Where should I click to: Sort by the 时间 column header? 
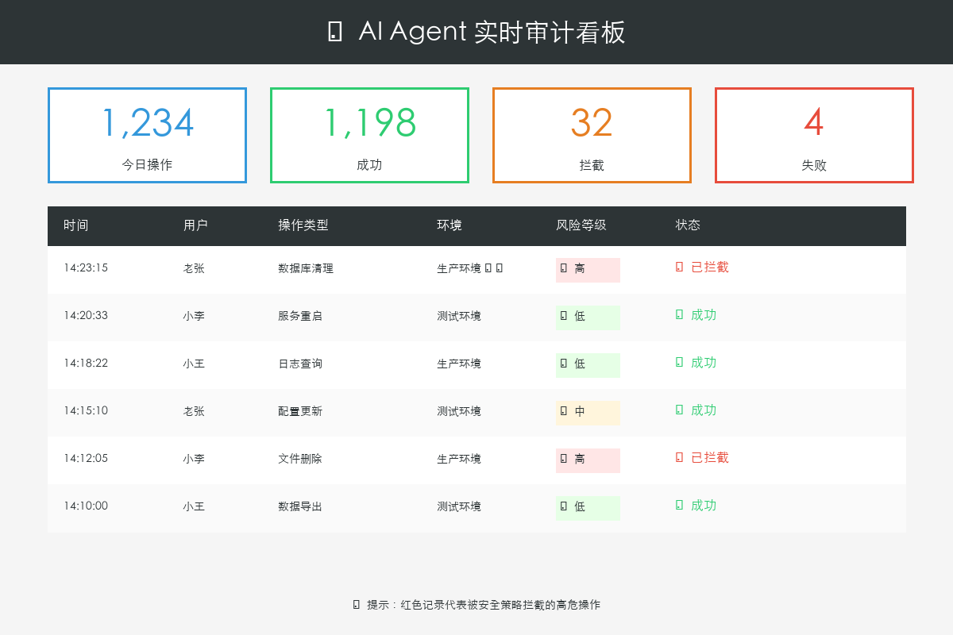(76, 225)
